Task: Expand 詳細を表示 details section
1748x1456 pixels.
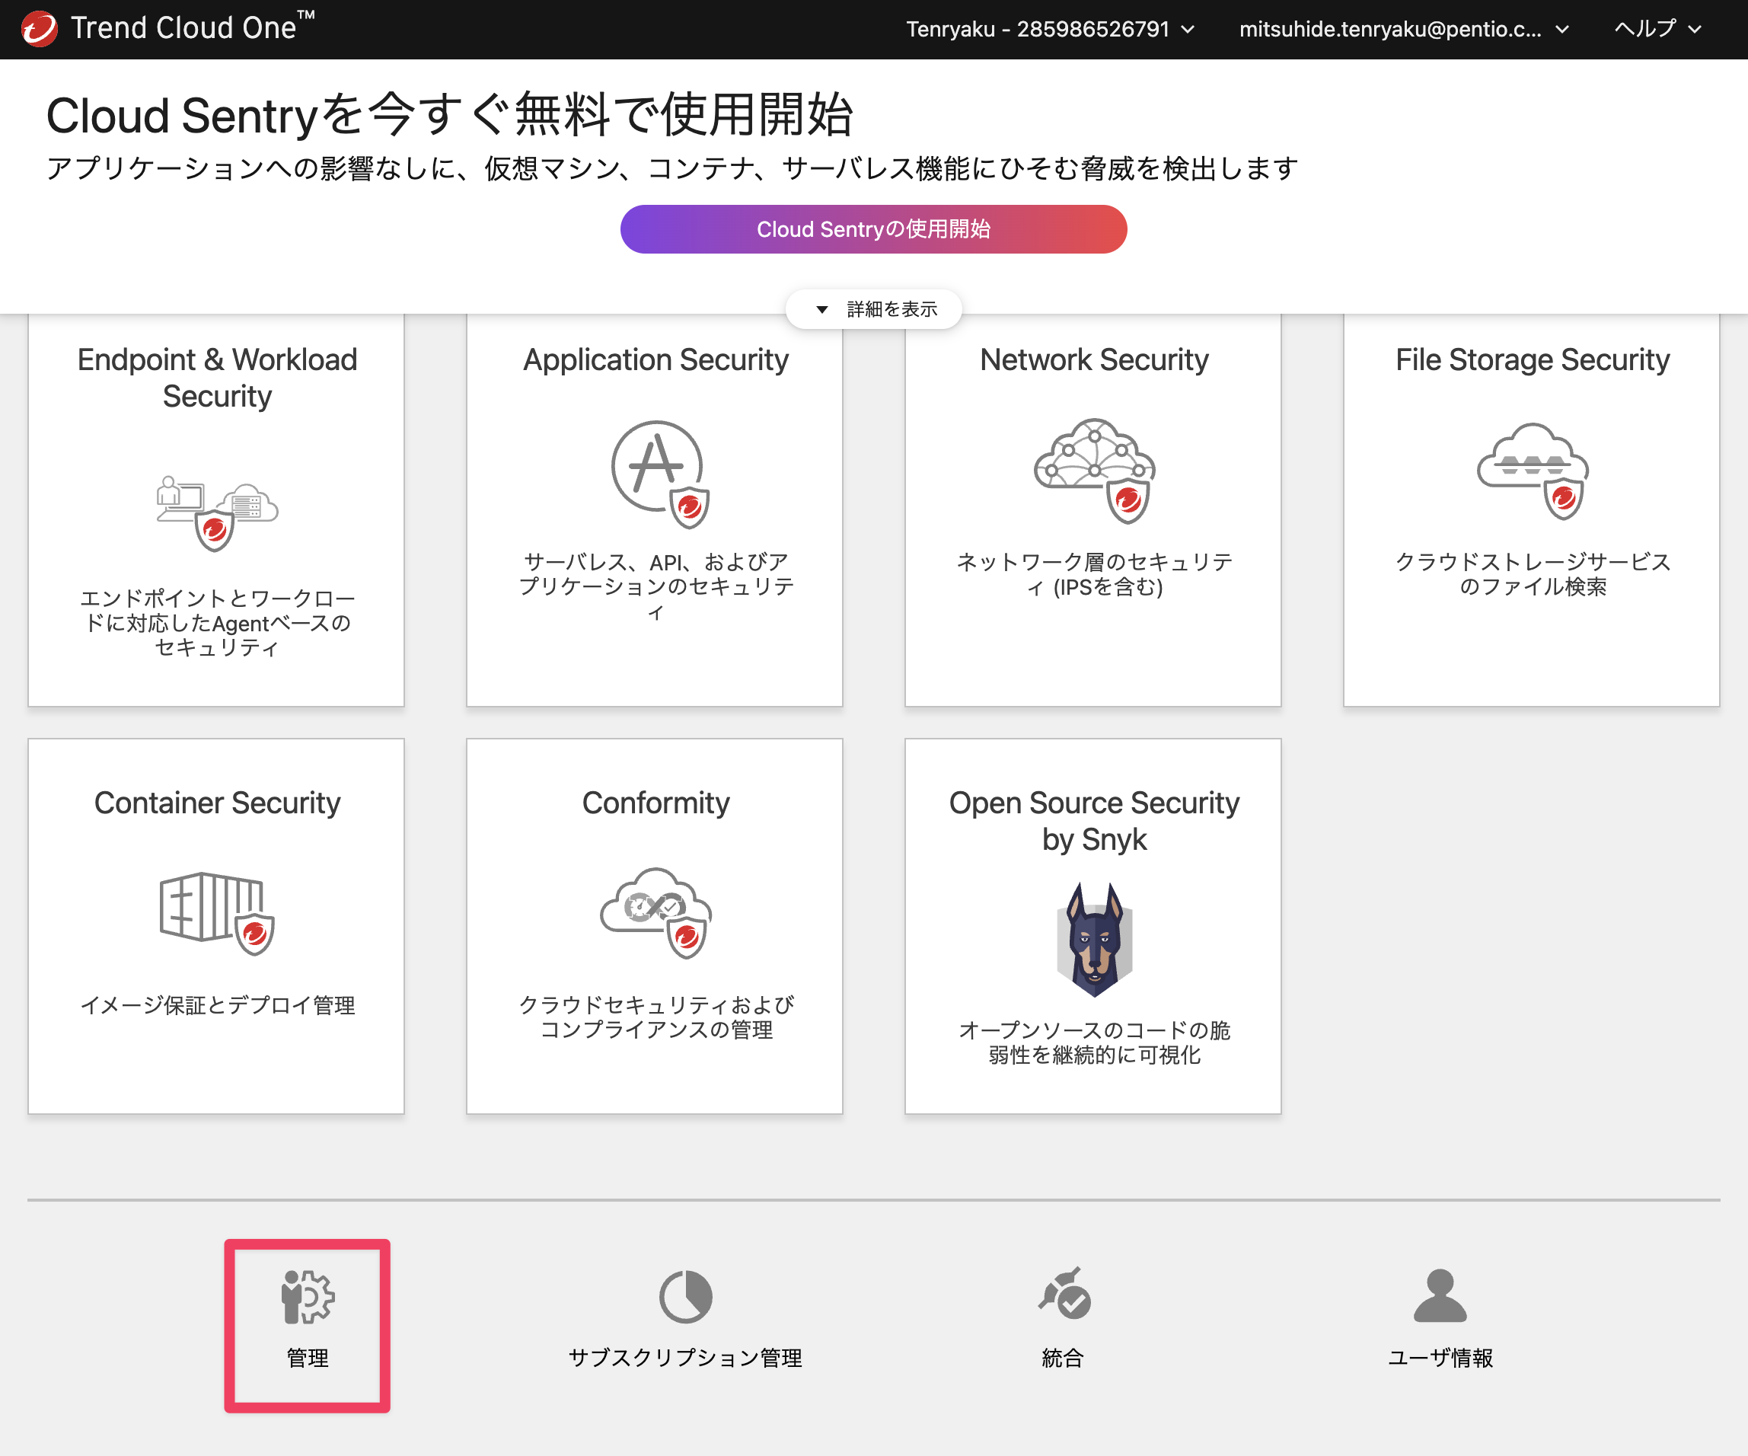Action: click(x=874, y=309)
